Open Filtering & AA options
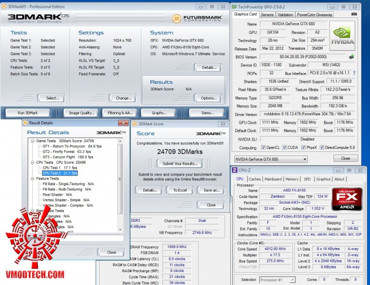 click(x=120, y=113)
